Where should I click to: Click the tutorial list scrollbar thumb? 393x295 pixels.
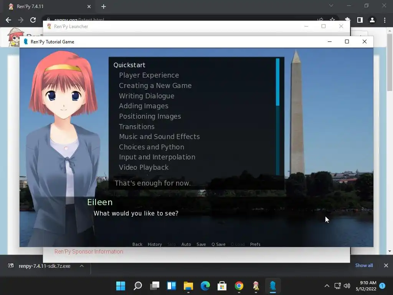pyautogui.click(x=277, y=82)
